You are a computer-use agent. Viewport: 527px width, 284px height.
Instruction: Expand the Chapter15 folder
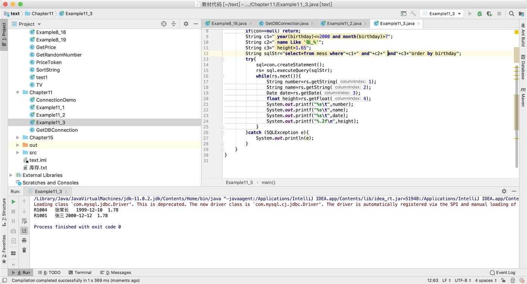tap(18, 137)
